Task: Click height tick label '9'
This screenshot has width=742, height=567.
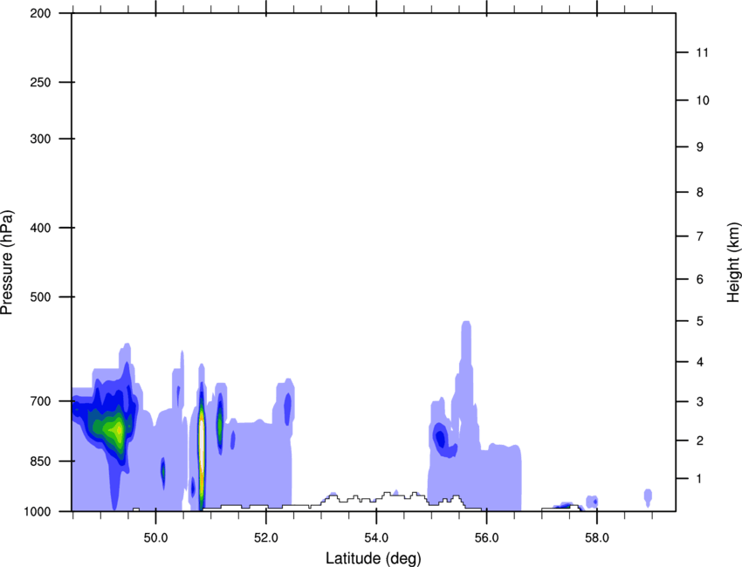Action: point(700,147)
